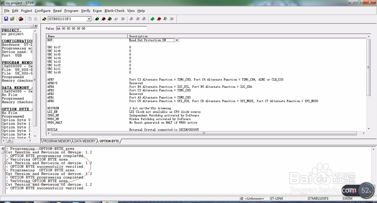This screenshot has width=377, height=203.
Task: Click the green Read all tabs icon
Action: pos(152,19)
